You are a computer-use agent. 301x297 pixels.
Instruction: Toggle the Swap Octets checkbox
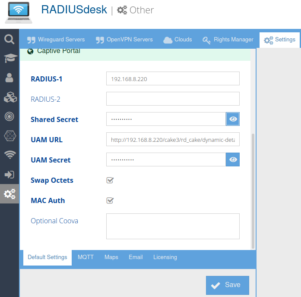[110, 180]
